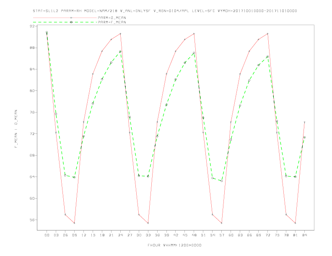
Task: Click the 45 forecast hour label on x-axis
Action: click(x=185, y=235)
